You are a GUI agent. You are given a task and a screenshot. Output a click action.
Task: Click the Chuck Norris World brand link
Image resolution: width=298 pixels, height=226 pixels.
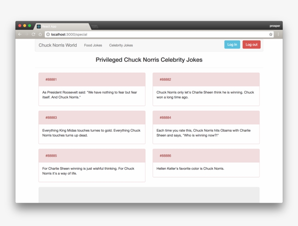58,45
